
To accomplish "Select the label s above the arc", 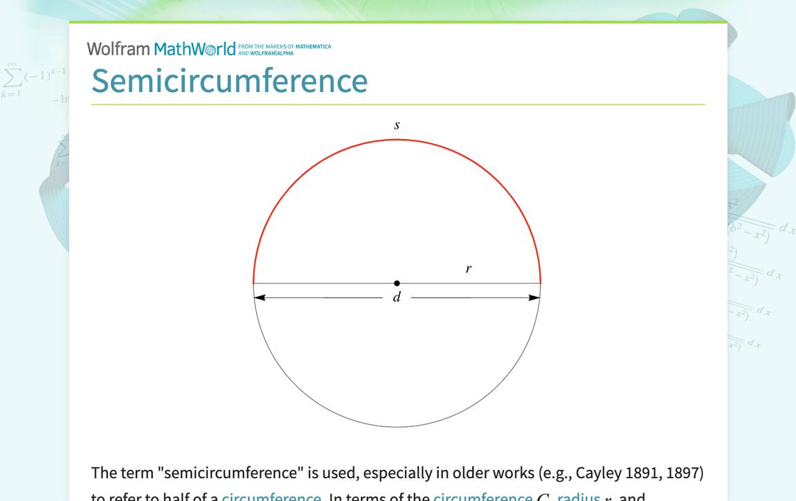I will (x=397, y=125).
